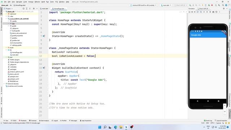
Task: Open Attach debugger bug icon in toolbar
Action: point(209,5)
